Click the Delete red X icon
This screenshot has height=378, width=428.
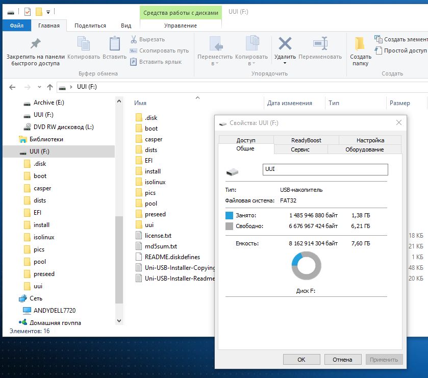tap(285, 44)
